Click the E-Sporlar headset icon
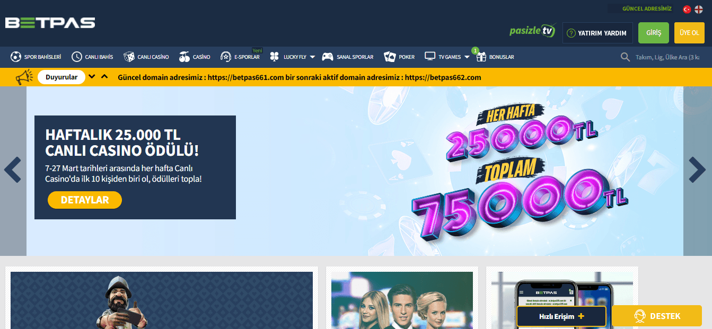712x329 pixels. click(x=226, y=57)
